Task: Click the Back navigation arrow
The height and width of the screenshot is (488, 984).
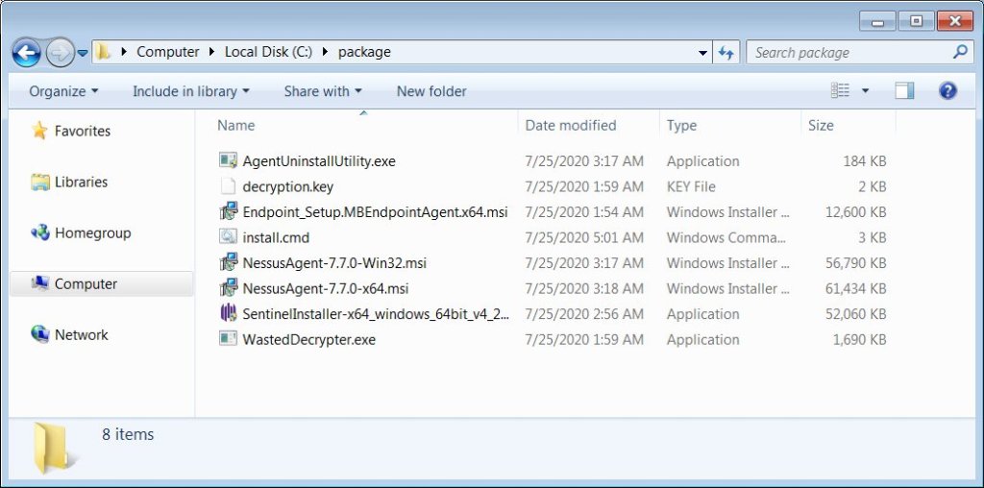Action: tap(27, 52)
